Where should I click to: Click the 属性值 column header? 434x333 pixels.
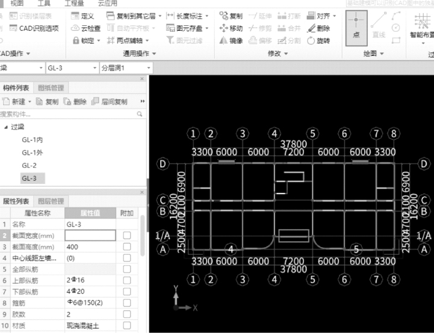point(90,213)
